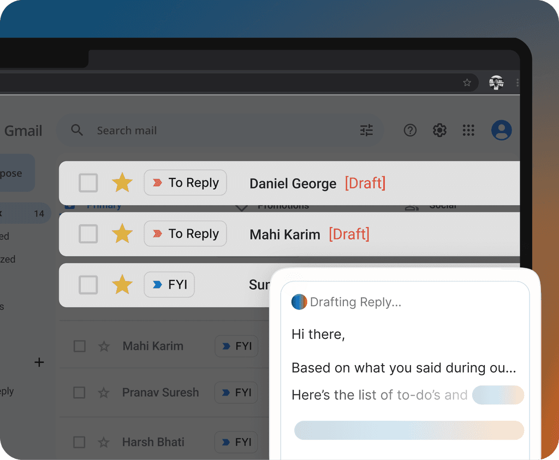Open the Harsh Bhati email
559x460 pixels.
[x=153, y=442]
